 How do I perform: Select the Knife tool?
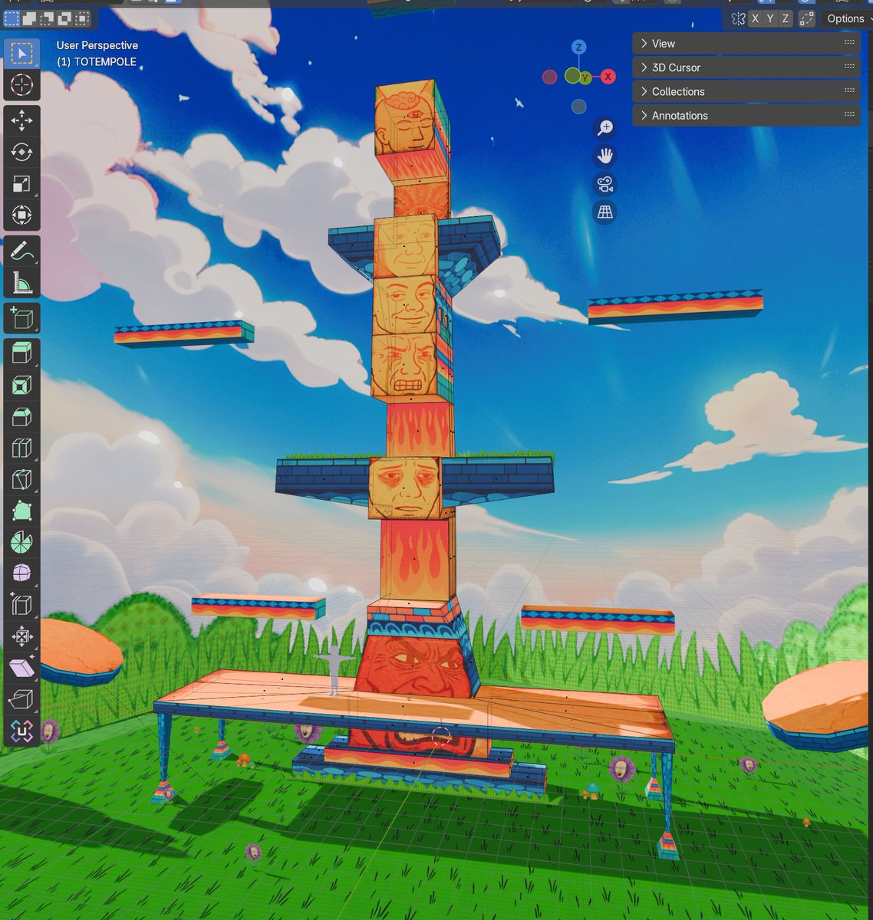click(21, 480)
